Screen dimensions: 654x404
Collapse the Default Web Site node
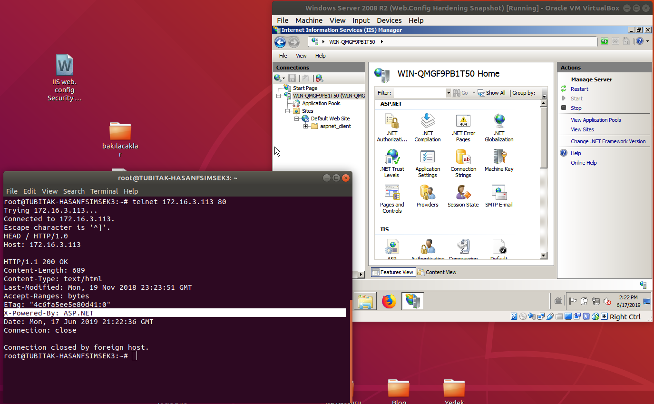296,118
